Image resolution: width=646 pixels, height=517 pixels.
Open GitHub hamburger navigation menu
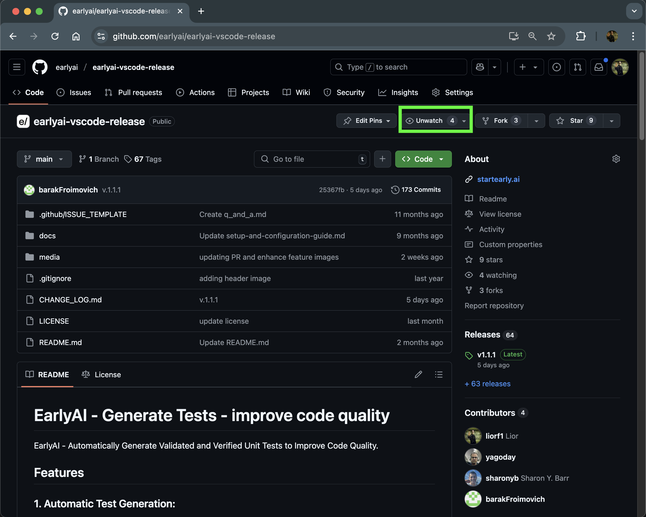17,67
